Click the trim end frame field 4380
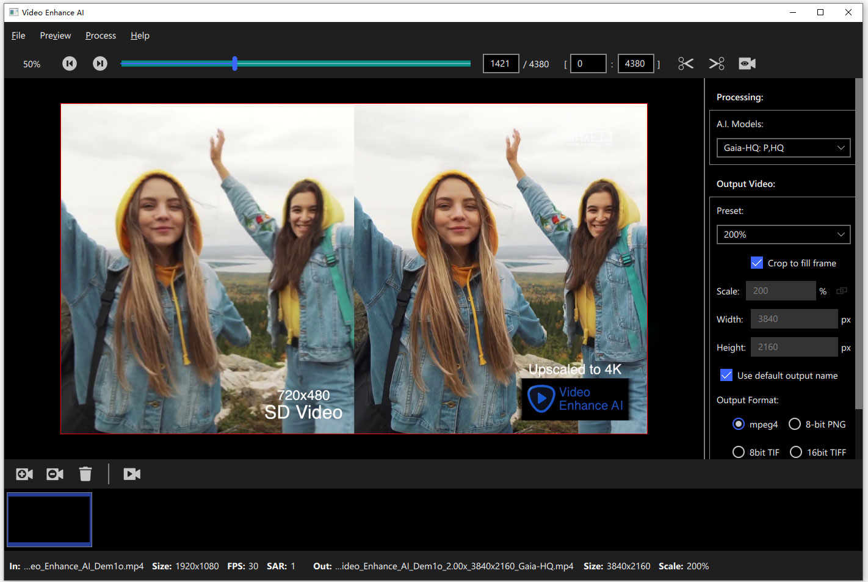This screenshot has width=868, height=582. (x=636, y=64)
